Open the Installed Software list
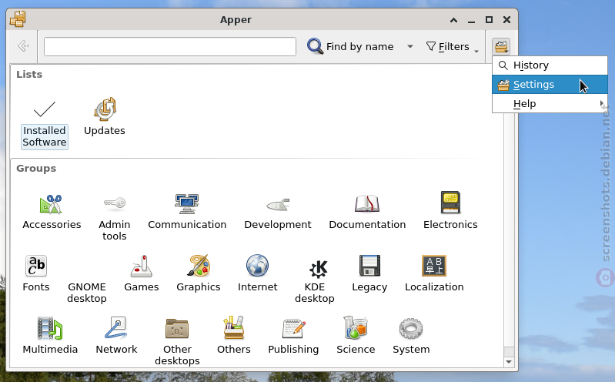This screenshot has width=615, height=382. [45, 123]
